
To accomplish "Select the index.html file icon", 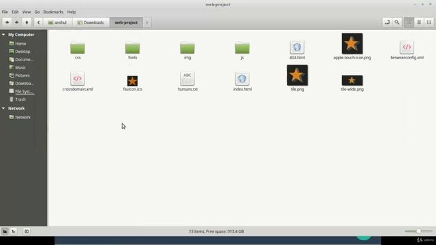I will (x=243, y=79).
